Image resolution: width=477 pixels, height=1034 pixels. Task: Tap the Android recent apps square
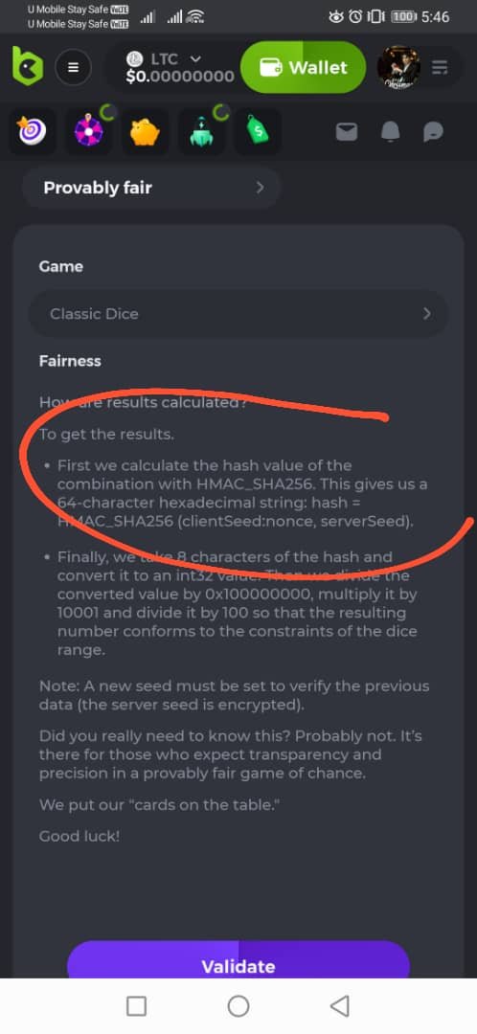[136, 1005]
